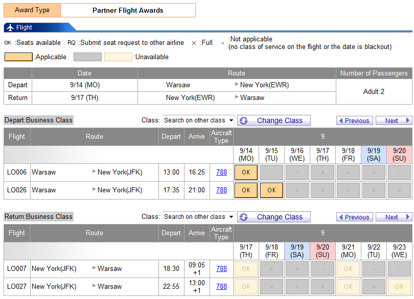Open depart class 'Search on other class' dropdown

coord(198,120)
